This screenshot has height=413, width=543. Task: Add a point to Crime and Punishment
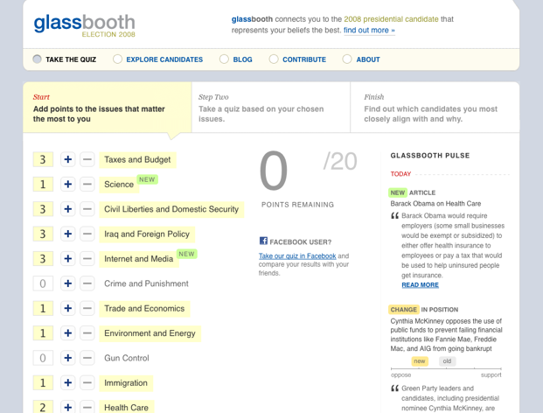[x=68, y=283]
